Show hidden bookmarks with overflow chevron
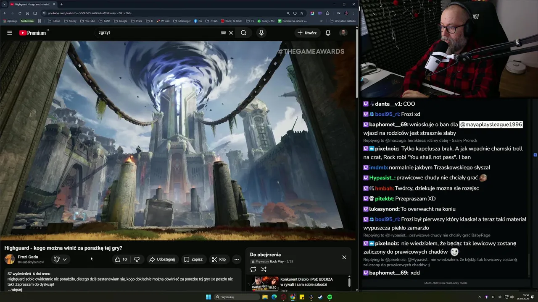This screenshot has height=302, width=538. pos(322,21)
